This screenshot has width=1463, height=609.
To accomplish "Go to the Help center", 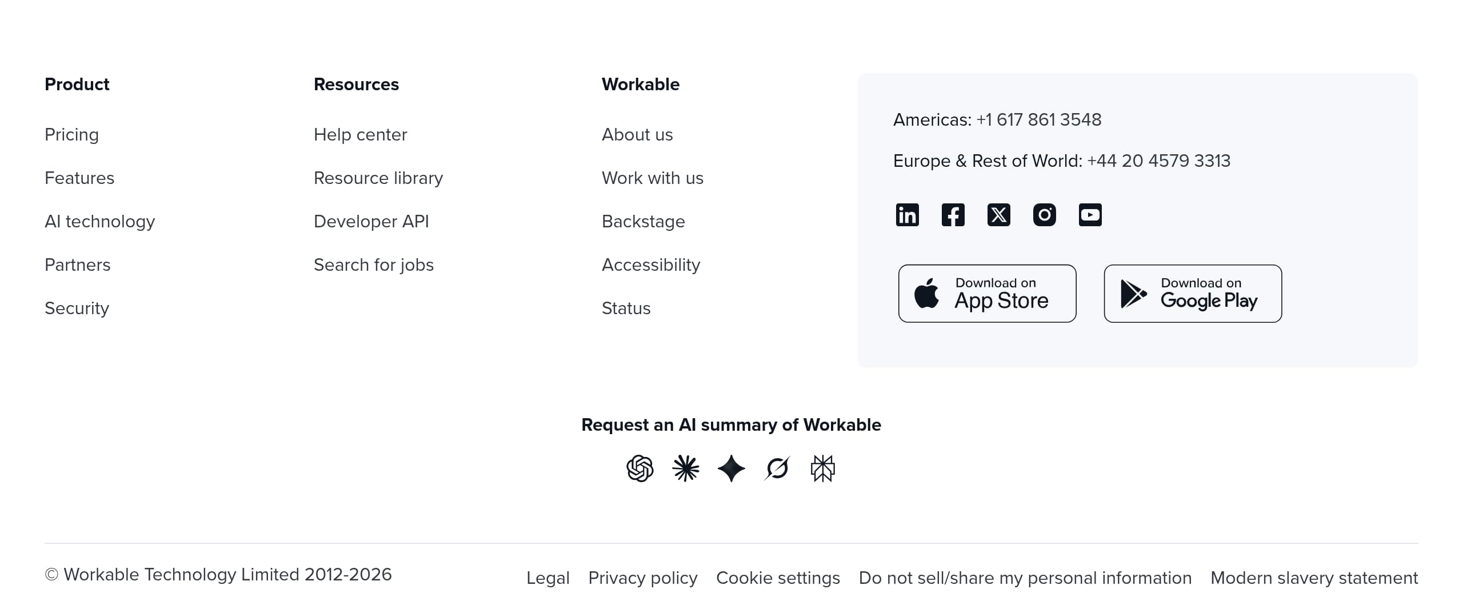I will pyautogui.click(x=360, y=135).
